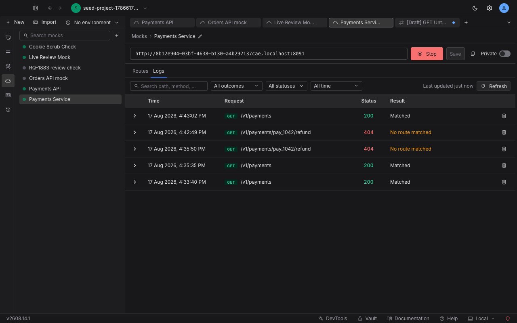Open Vault from status bar

click(368, 319)
